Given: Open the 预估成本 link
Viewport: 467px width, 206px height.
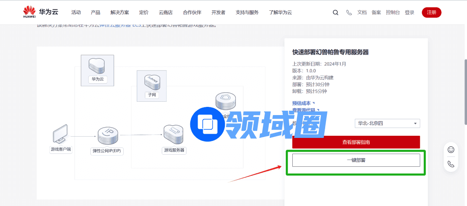Looking at the screenshot, I should 303,103.
